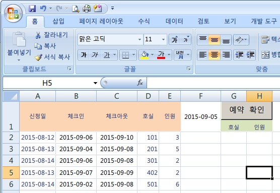Open the 삽입 ribbon tab
280x193 pixels.
tap(58, 21)
